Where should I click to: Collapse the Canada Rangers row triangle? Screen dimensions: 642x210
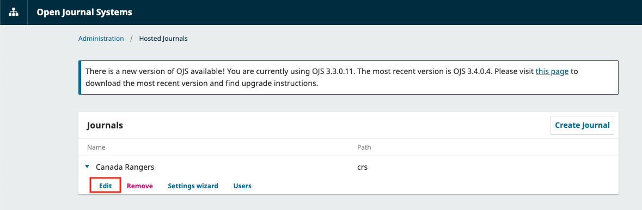87,166
